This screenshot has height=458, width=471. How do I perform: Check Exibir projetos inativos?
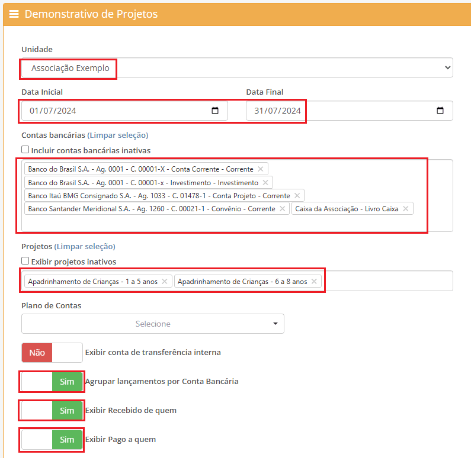[25, 261]
